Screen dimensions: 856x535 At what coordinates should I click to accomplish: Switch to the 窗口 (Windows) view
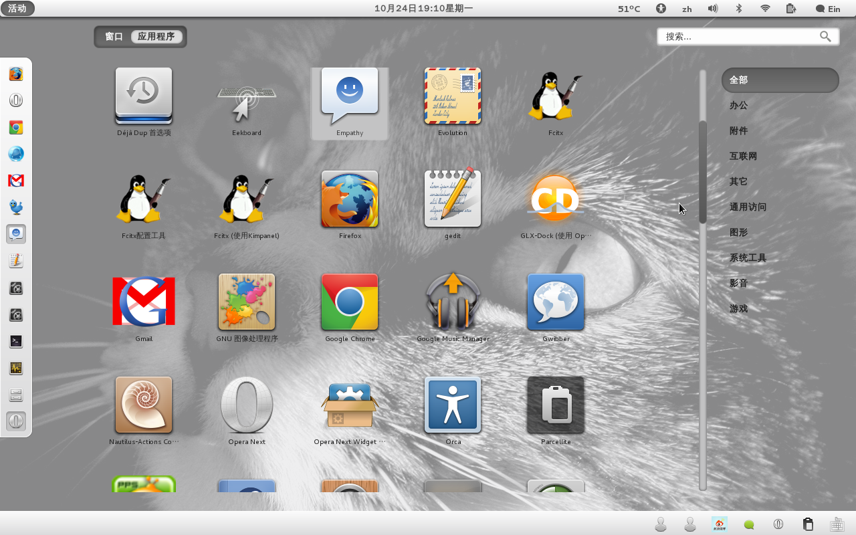114,37
